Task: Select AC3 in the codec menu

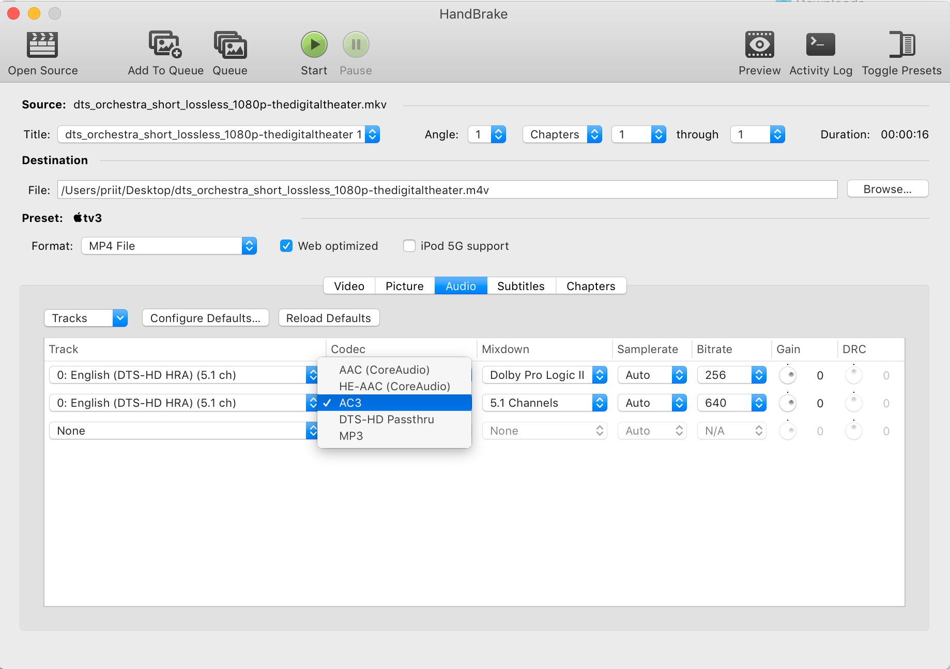Action: pyautogui.click(x=394, y=403)
